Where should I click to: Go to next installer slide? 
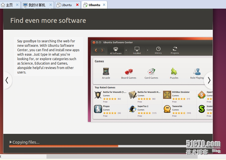[209, 80]
